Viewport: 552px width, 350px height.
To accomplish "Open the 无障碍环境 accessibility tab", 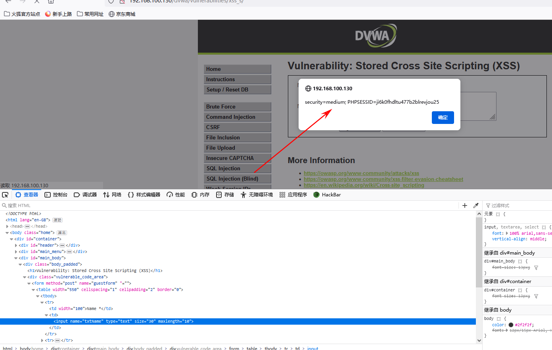I will 257,195.
